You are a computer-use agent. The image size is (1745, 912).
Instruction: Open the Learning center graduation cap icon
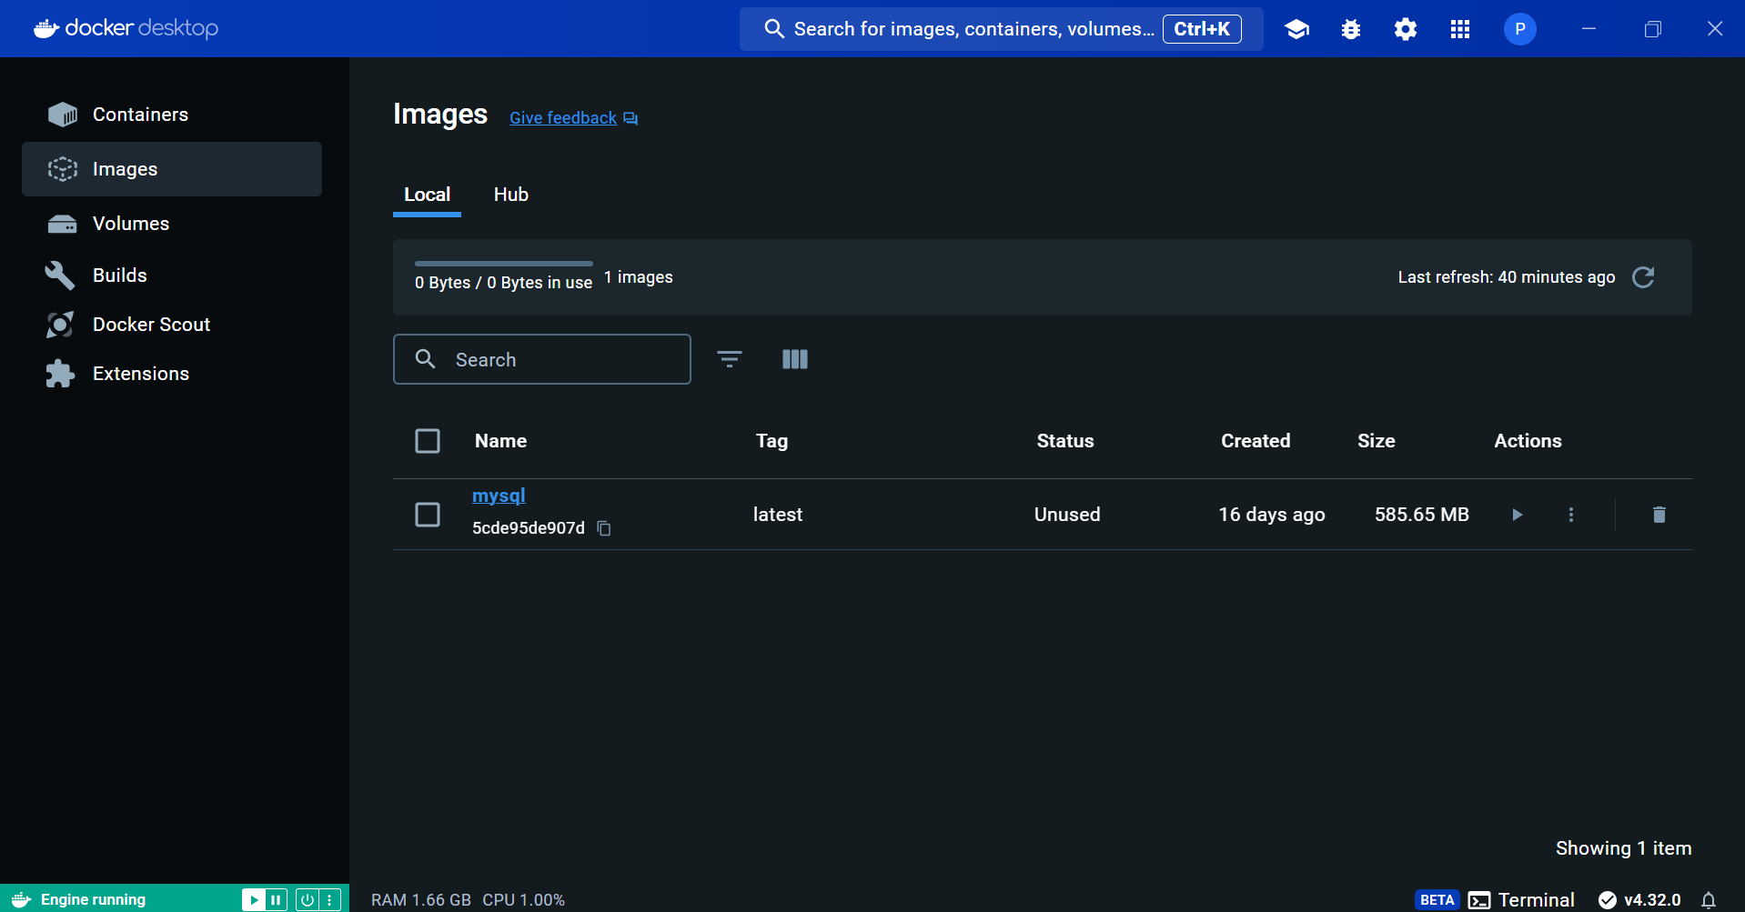[x=1296, y=29]
